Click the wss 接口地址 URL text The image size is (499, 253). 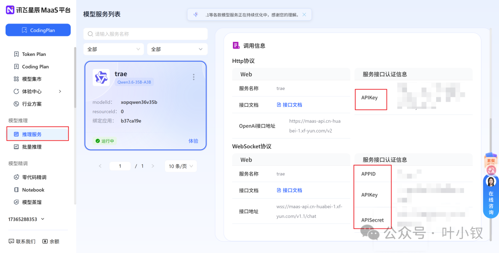tap(309, 211)
